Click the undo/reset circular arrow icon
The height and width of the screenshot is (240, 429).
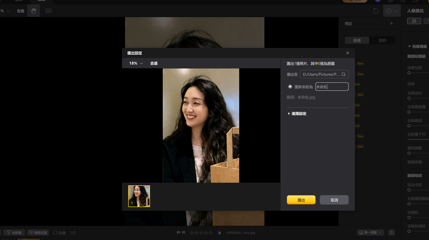(376, 11)
